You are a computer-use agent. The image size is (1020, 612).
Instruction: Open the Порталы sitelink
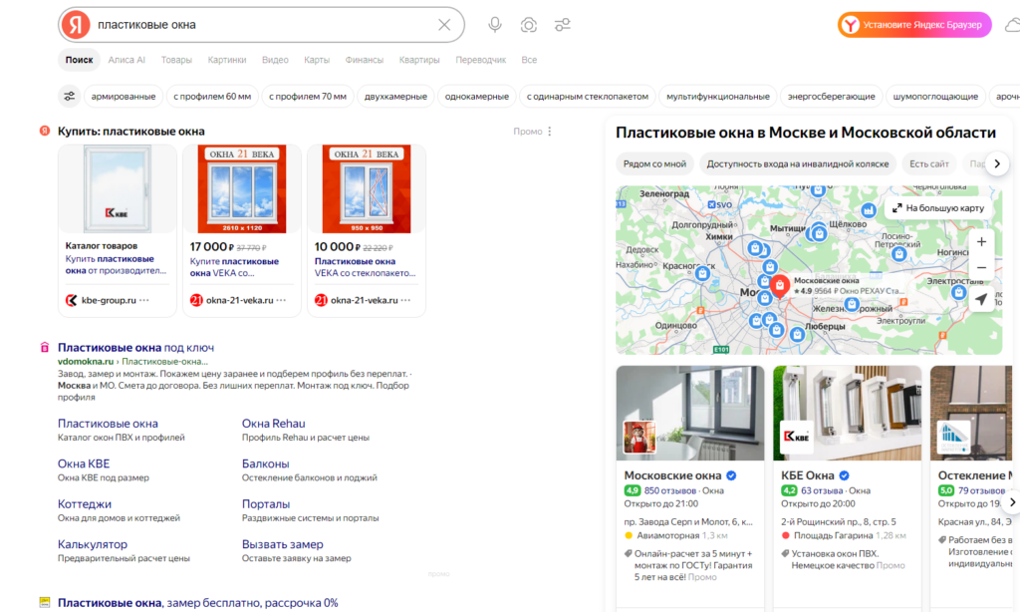click(x=266, y=504)
